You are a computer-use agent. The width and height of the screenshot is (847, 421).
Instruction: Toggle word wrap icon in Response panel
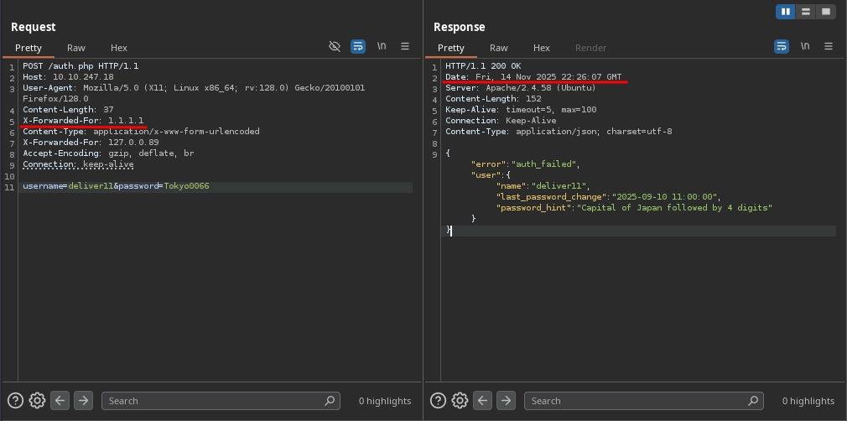coord(781,47)
